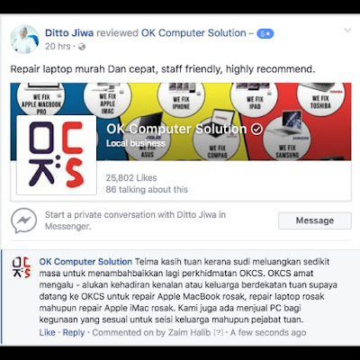Click the Message button
Screen dimensions: 360x360
pos(315,220)
